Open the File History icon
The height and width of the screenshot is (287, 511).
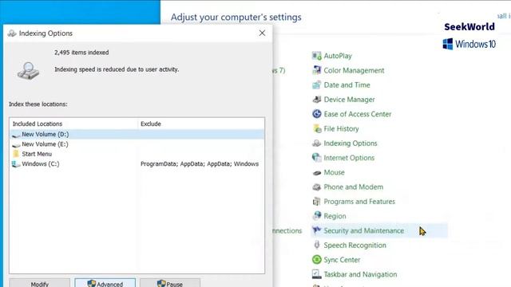pos(316,128)
